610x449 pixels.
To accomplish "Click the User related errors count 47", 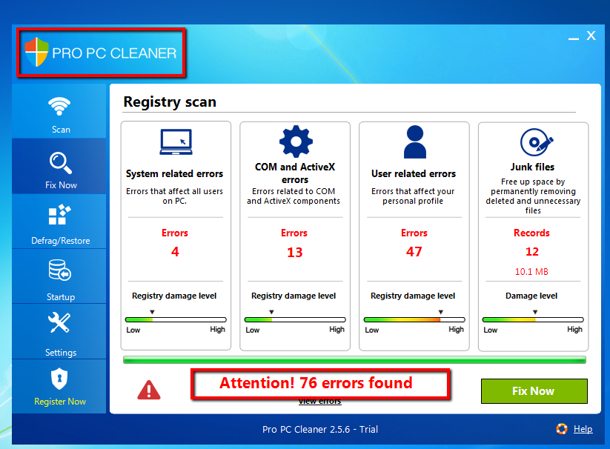I will coord(414,252).
